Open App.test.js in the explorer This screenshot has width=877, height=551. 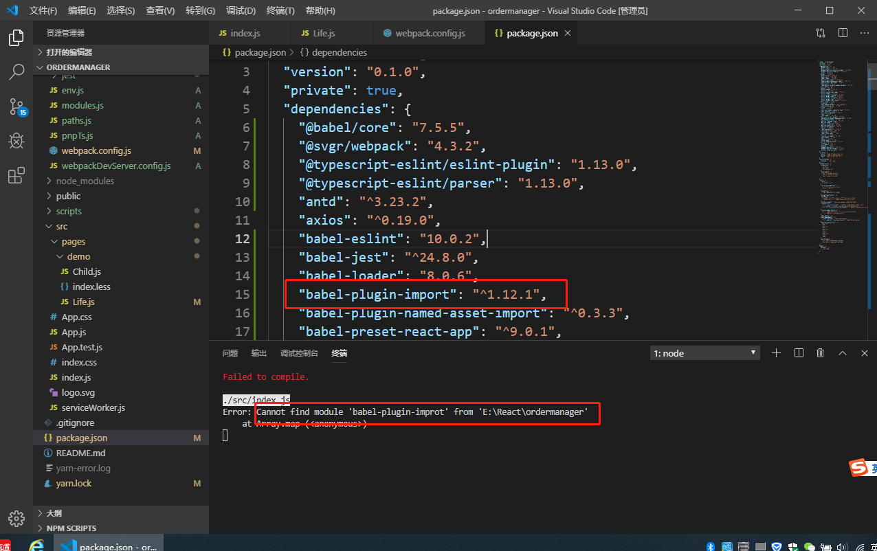[x=121, y=347]
